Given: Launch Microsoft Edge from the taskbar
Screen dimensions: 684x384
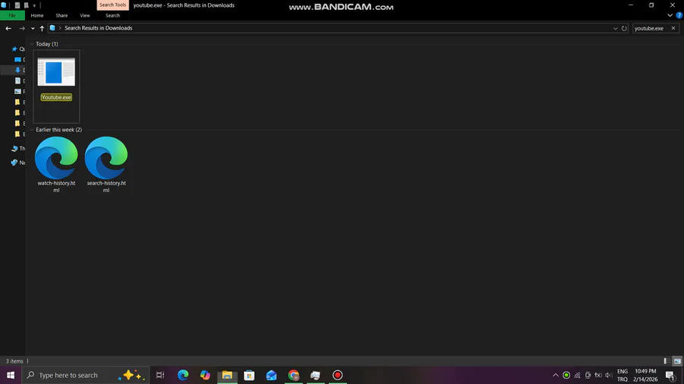Looking at the screenshot, I should coord(183,375).
